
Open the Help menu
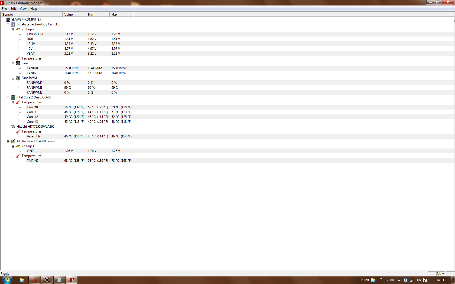pyautogui.click(x=34, y=9)
